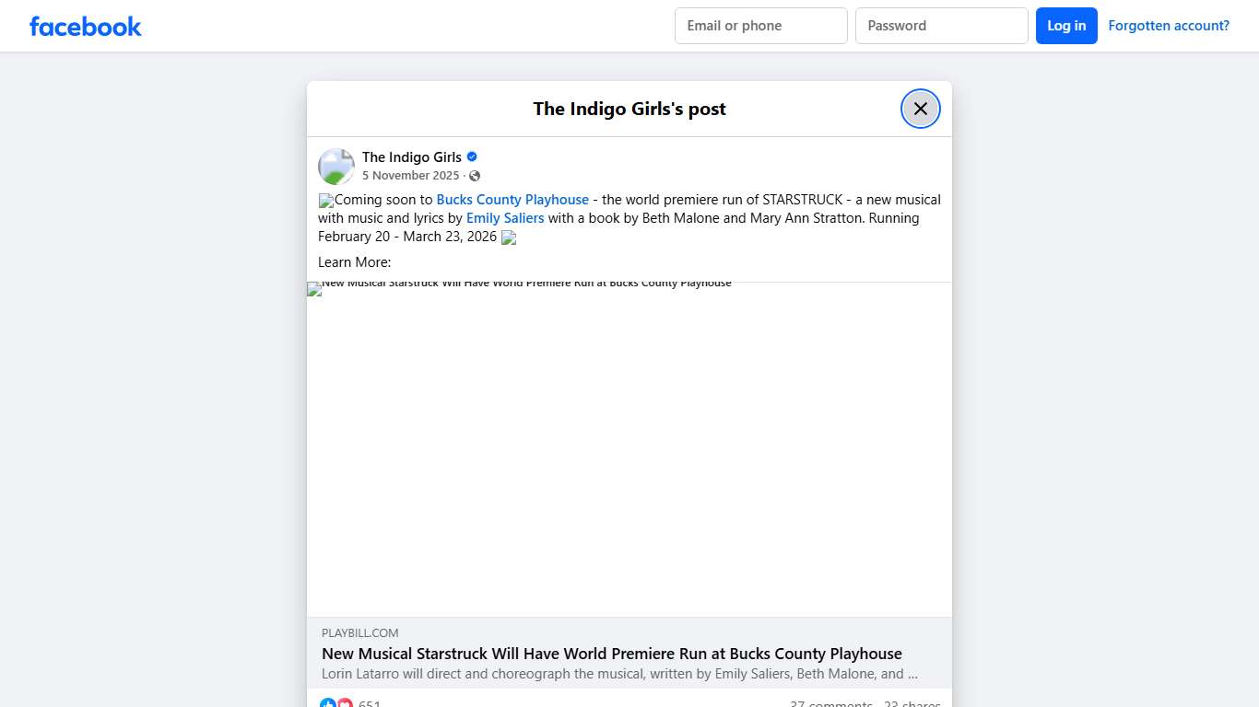Click the blue Like reaction icon
Screen dimensions: 1259x707
[x=328, y=704]
